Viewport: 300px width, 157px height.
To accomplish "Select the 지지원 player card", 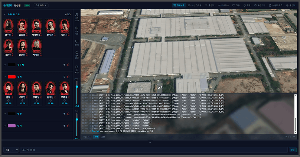I will (36, 48).
